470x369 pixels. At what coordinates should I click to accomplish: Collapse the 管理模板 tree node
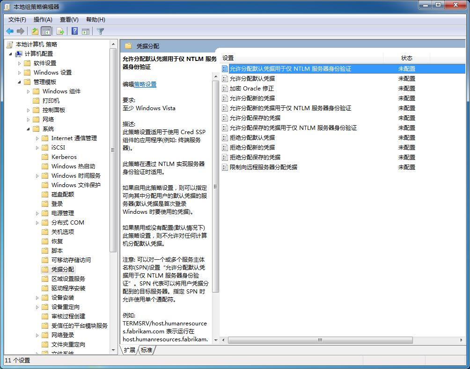[x=20, y=82]
